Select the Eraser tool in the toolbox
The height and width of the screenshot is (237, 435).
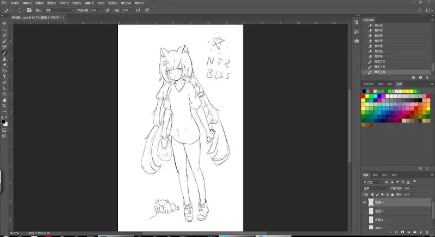pyautogui.click(x=4, y=65)
